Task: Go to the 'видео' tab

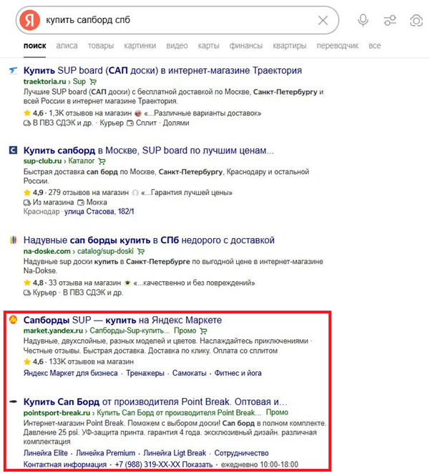Action: tap(177, 46)
